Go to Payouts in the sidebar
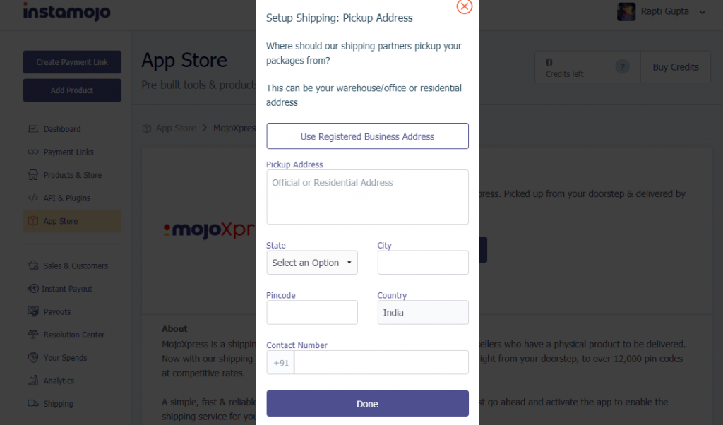The width and height of the screenshot is (723, 425). point(56,312)
